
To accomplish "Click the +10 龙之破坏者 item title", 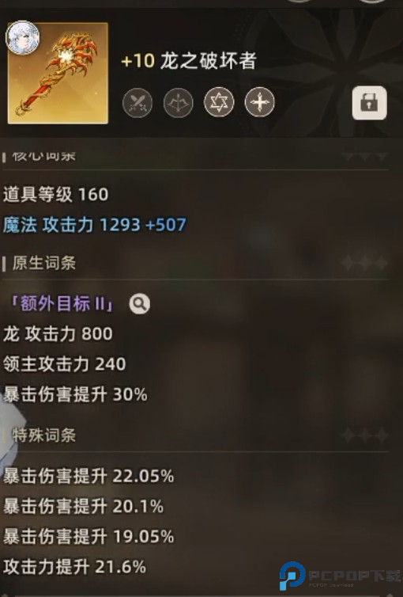I will pyautogui.click(x=189, y=61).
